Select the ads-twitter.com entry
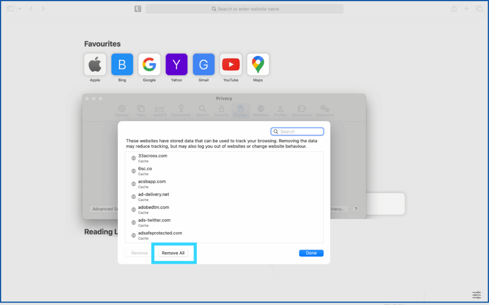489x305 pixels. 154,220
